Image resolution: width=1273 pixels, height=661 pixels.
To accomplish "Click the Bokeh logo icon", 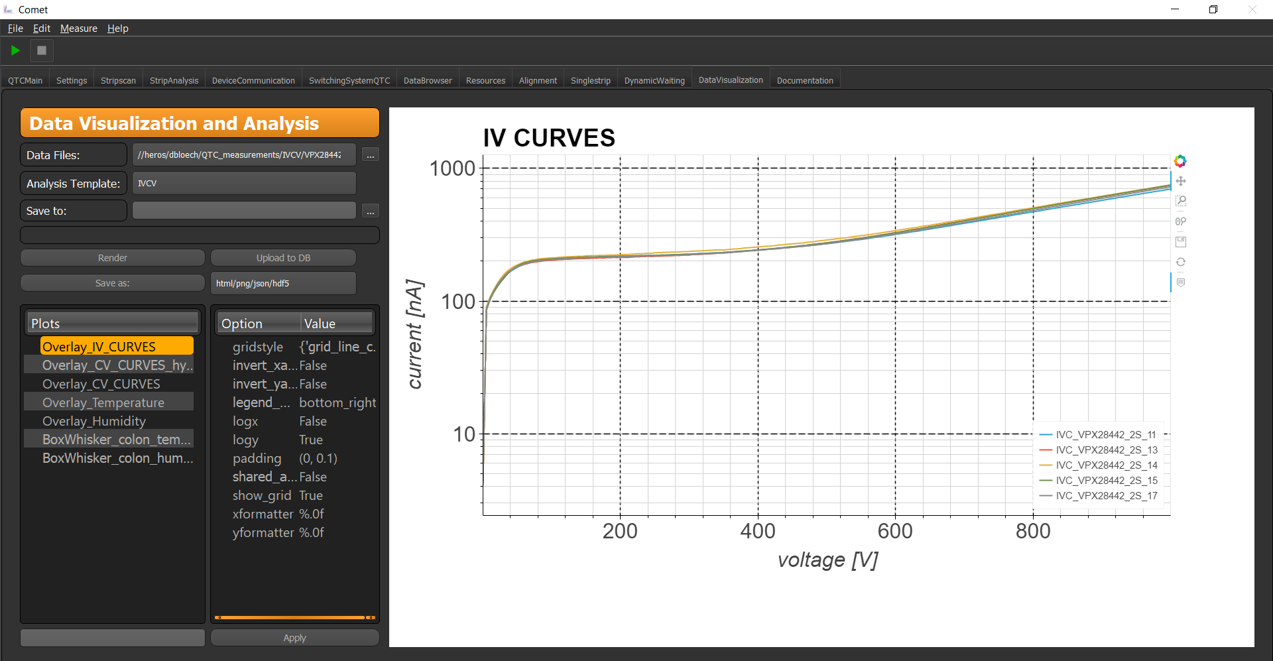I will 1180,161.
